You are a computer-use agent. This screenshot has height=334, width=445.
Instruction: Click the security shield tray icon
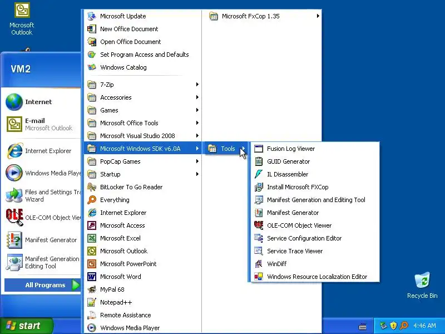point(393,326)
